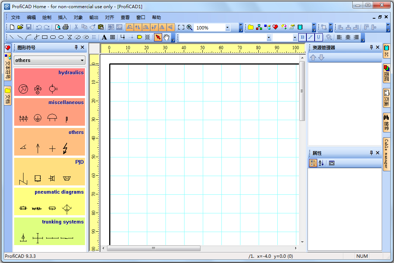Open the 输出 menu

[x=94, y=18]
